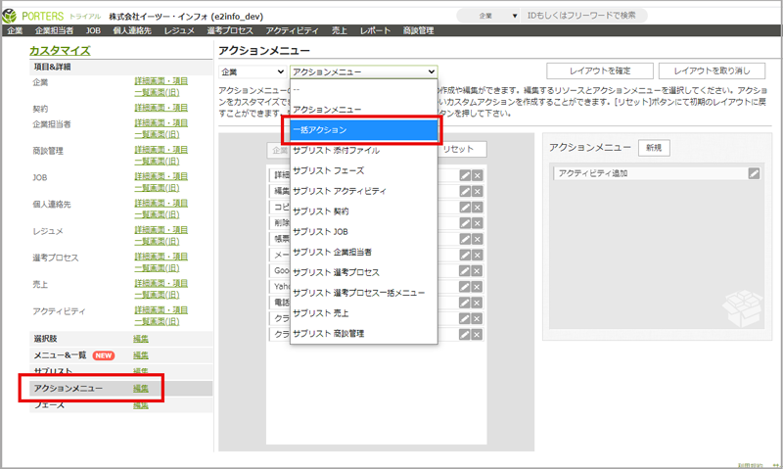The height and width of the screenshot is (469, 783).
Task: Click the pencil icon on the 削除 row
Action: [467, 222]
